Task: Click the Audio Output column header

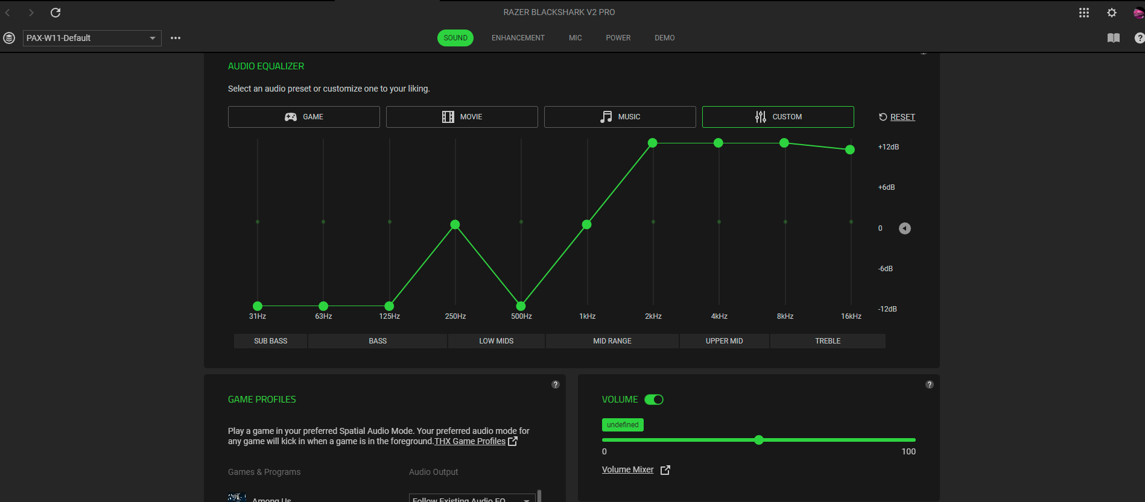Action: (434, 472)
